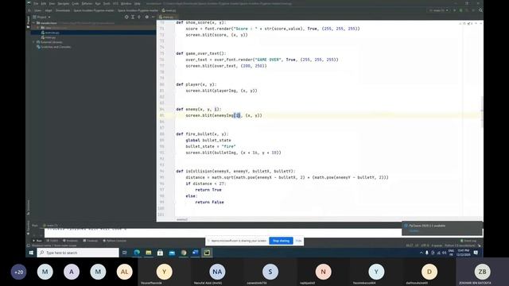Select the main.py editor tab

click(167, 17)
